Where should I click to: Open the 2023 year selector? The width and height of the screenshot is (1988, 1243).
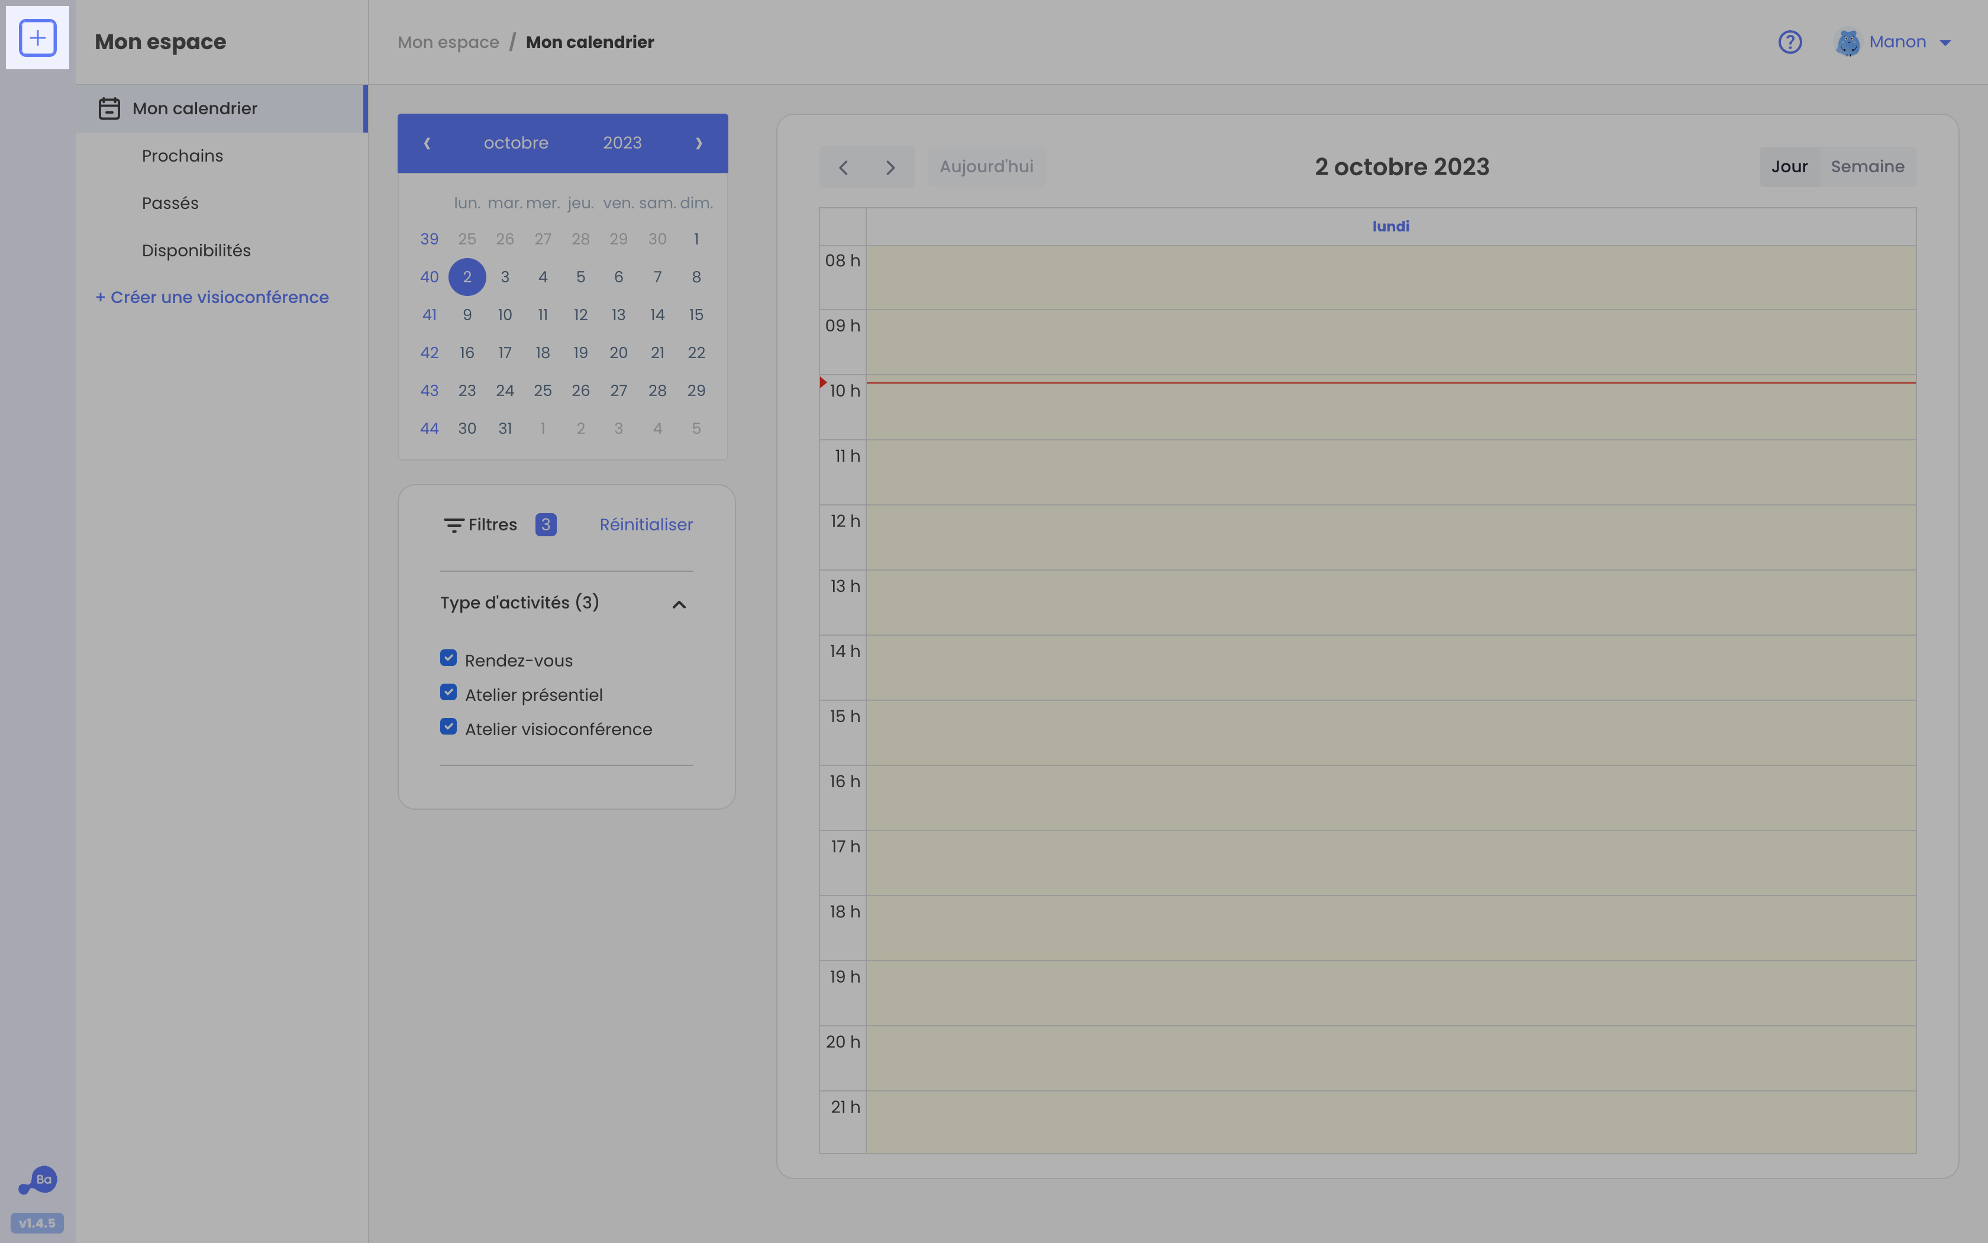pyautogui.click(x=622, y=143)
